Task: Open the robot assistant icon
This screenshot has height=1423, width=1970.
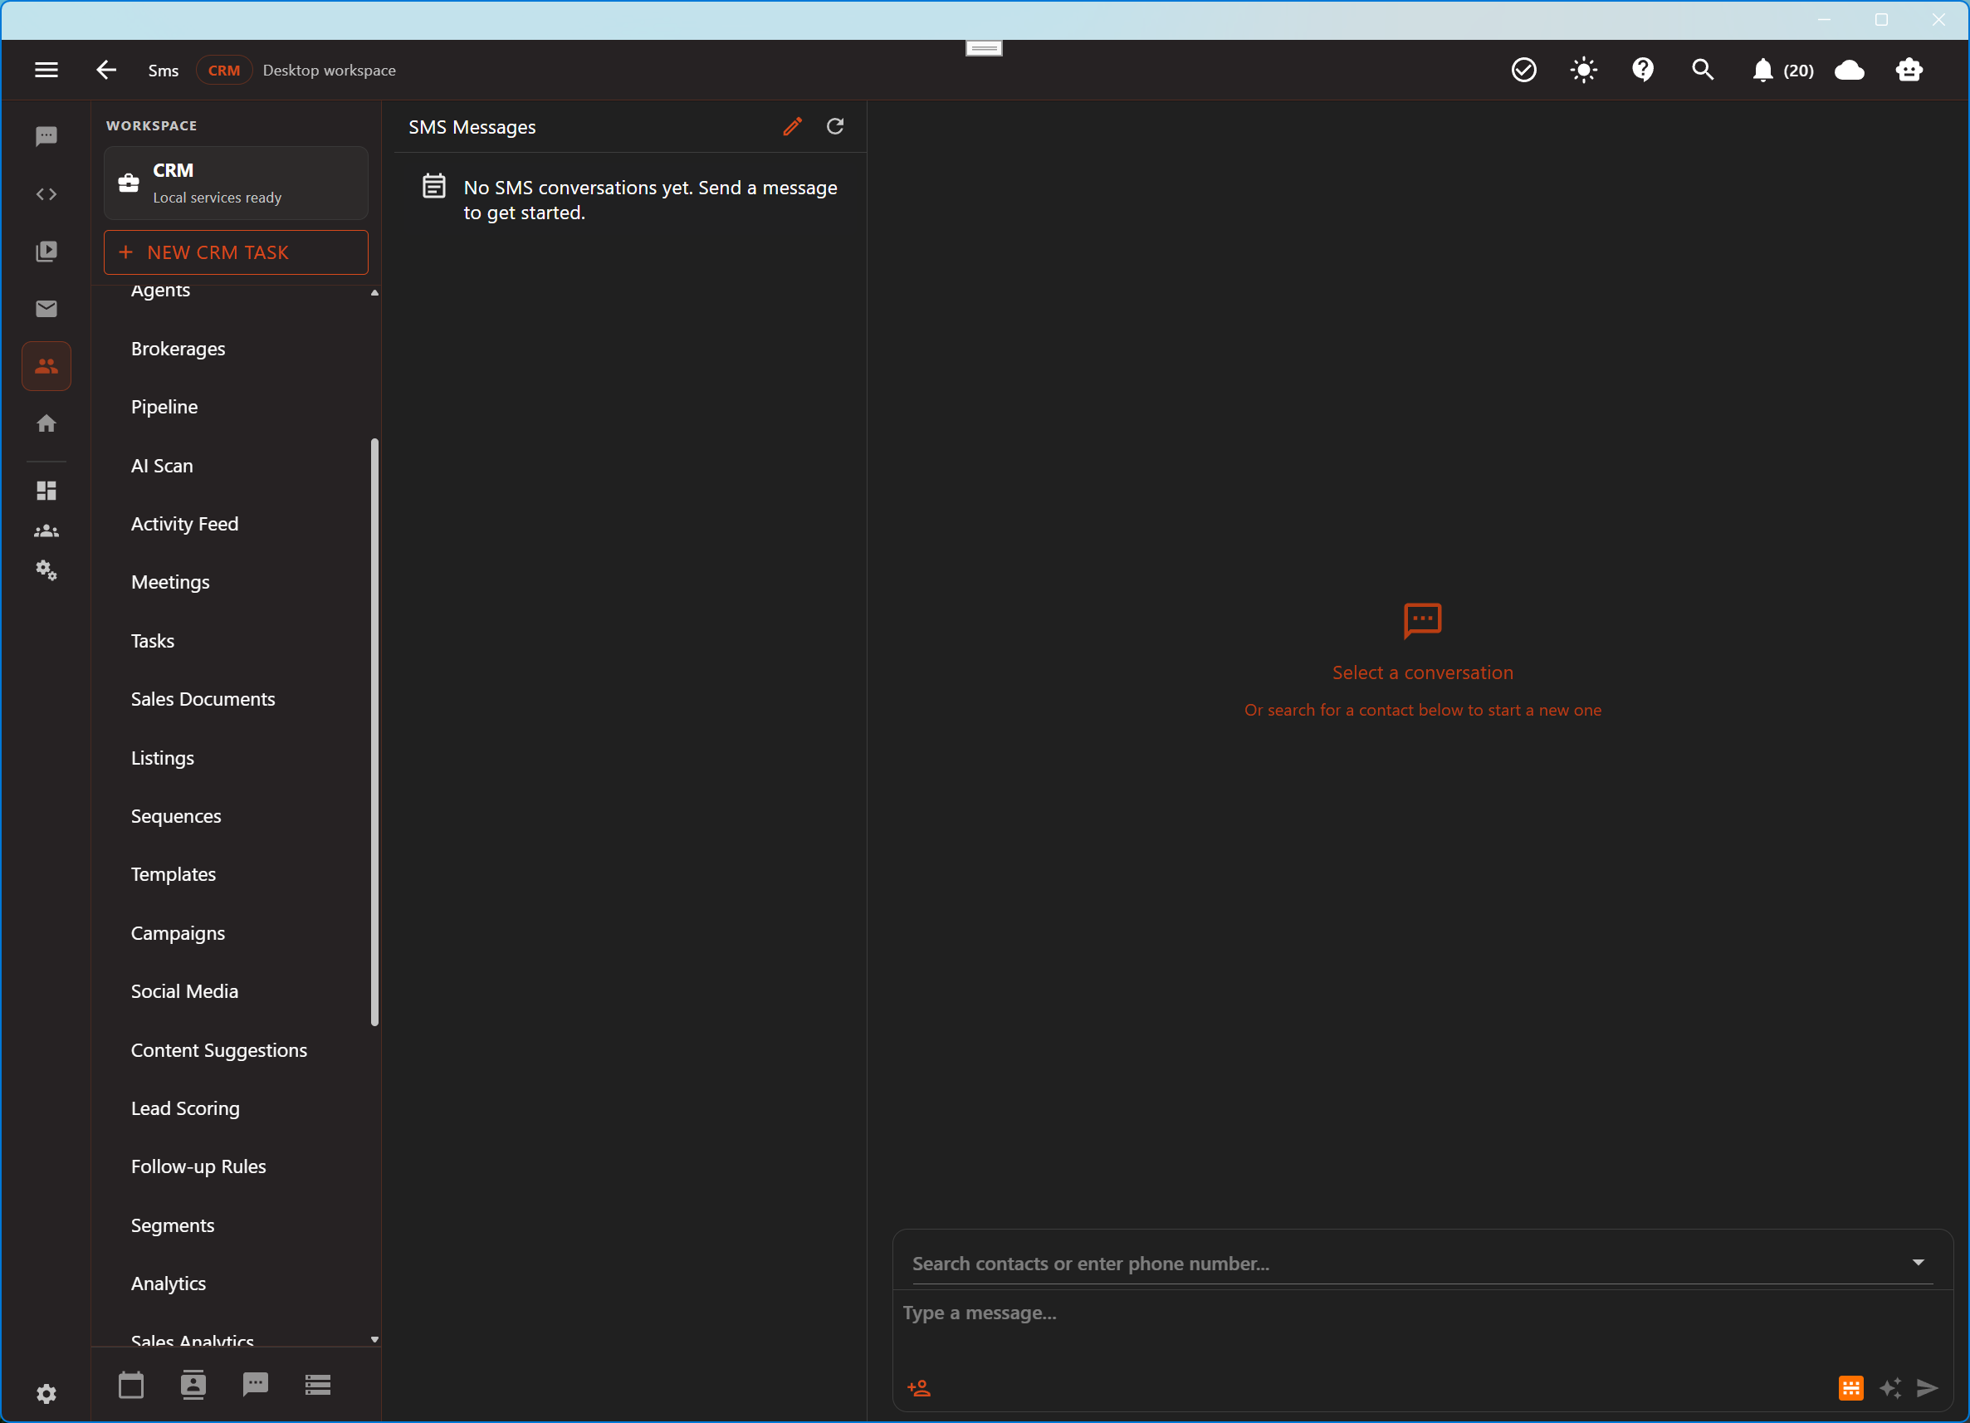Action: click(x=1909, y=70)
